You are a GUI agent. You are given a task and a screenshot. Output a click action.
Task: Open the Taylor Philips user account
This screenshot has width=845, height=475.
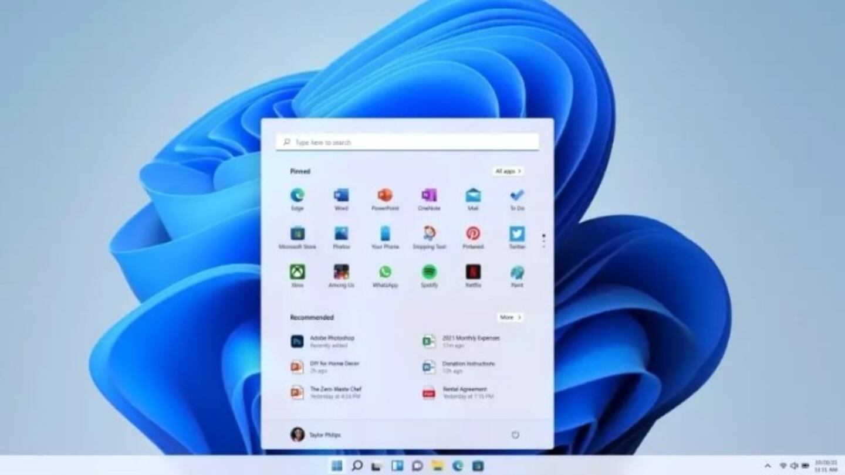[315, 435]
